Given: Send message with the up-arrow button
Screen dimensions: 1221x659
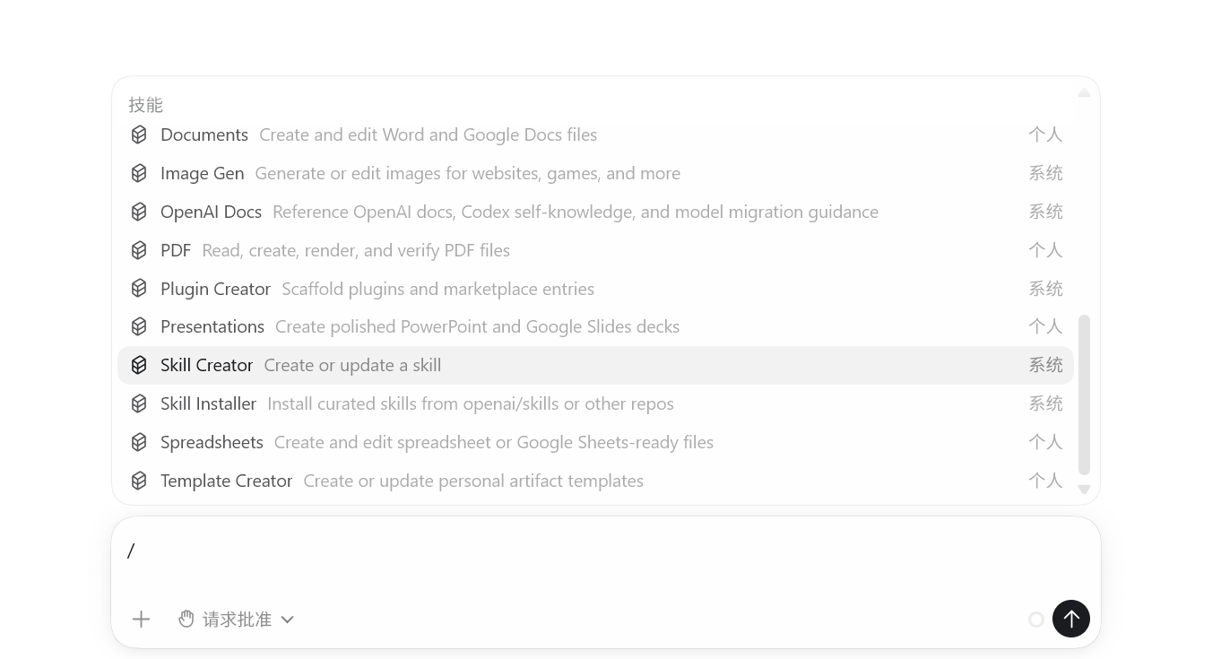Looking at the screenshot, I should click(x=1071, y=619).
